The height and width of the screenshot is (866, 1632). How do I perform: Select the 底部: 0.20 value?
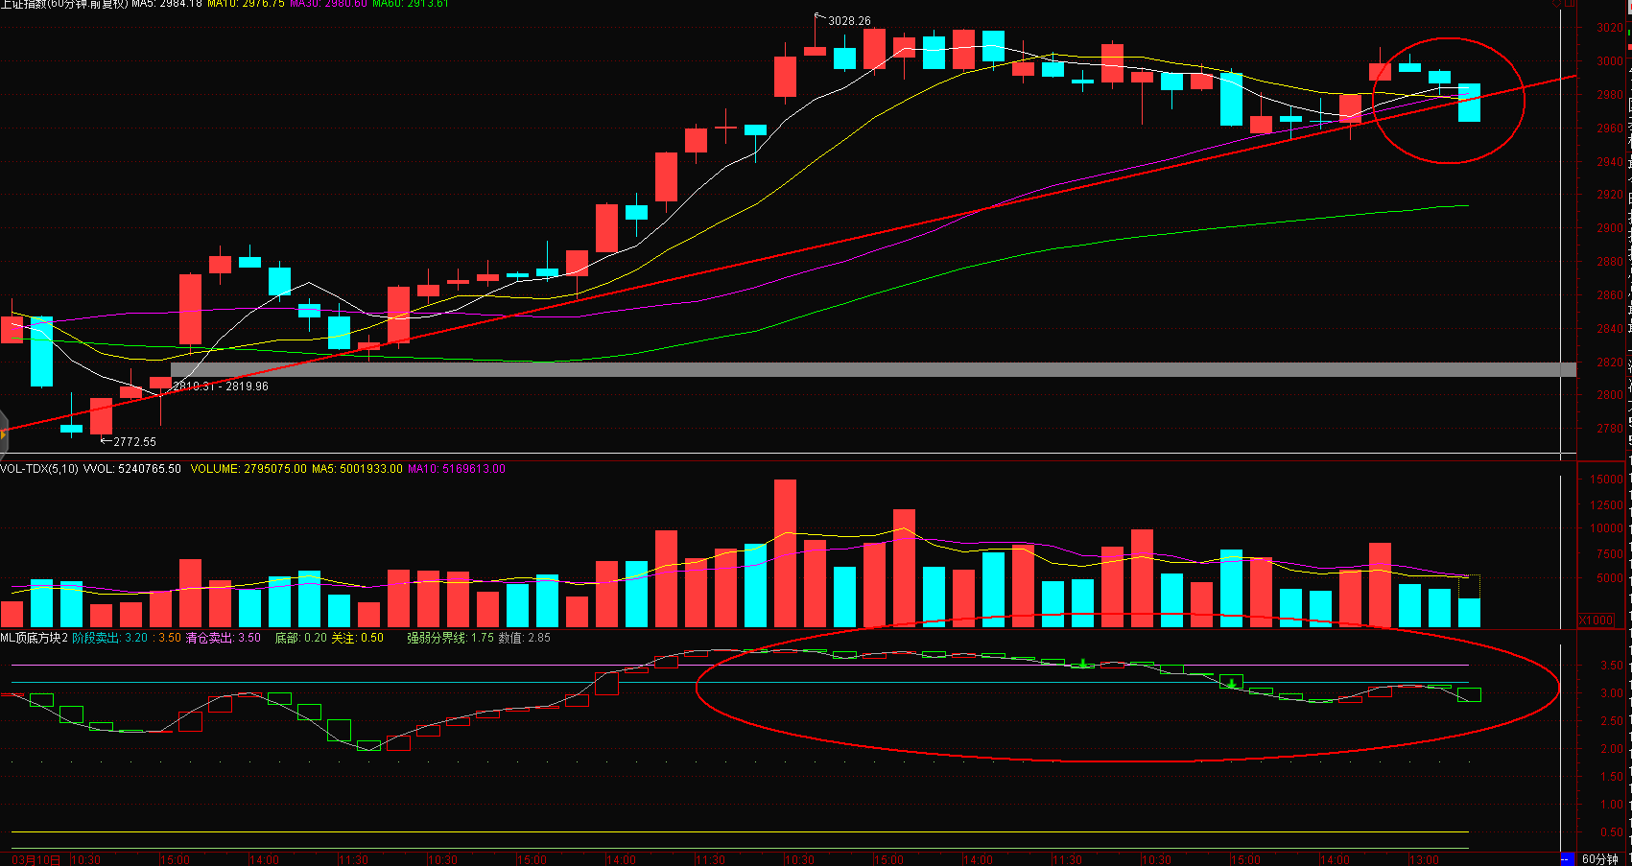300,638
